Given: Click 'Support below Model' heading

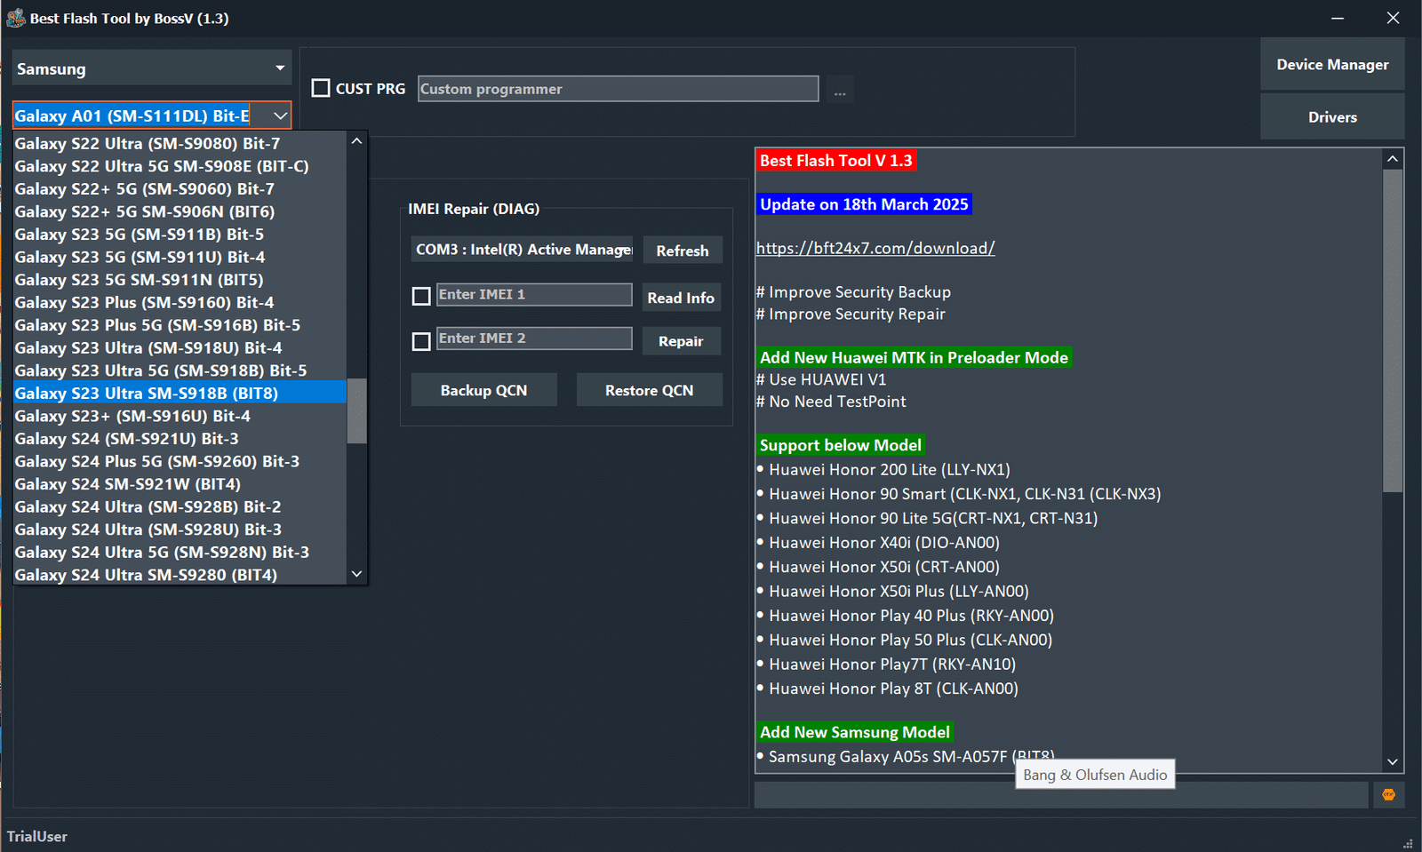Looking at the screenshot, I should 841,445.
